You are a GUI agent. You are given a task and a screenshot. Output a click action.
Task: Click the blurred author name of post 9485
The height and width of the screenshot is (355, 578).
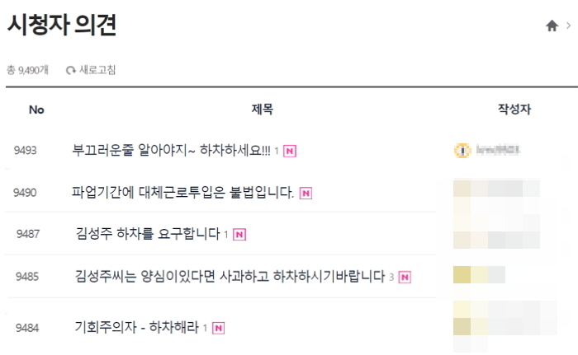(480, 275)
